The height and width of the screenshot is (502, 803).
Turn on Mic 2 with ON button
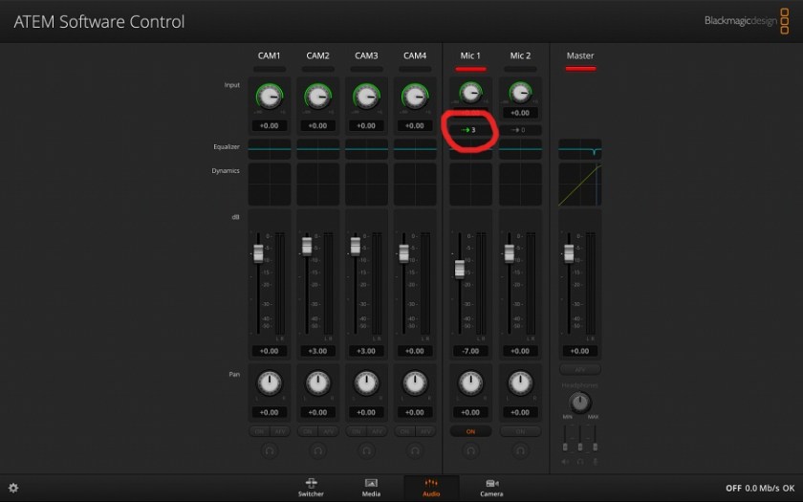click(520, 432)
